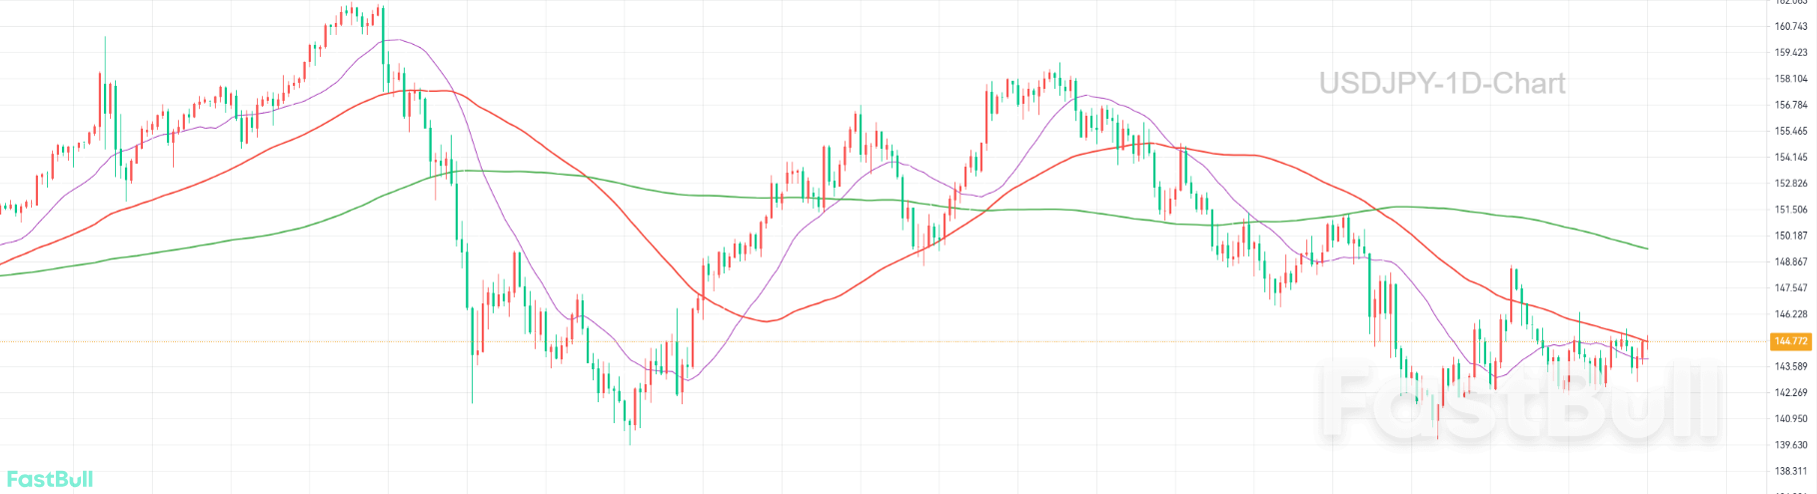Click the 152.826 price level label
The image size is (1817, 494).
pyautogui.click(x=1790, y=184)
